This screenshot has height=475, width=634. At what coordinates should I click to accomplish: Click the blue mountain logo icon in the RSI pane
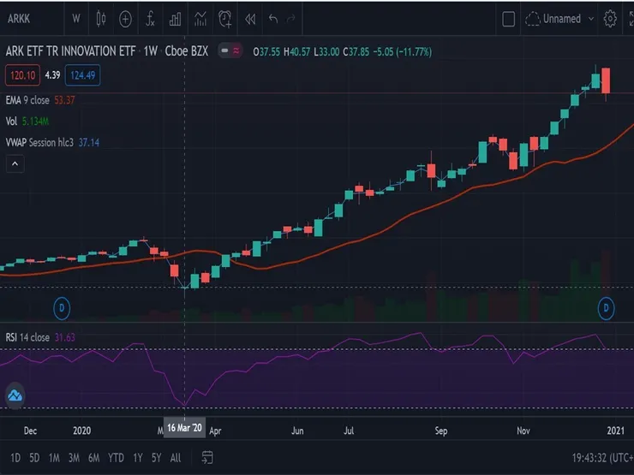click(15, 395)
